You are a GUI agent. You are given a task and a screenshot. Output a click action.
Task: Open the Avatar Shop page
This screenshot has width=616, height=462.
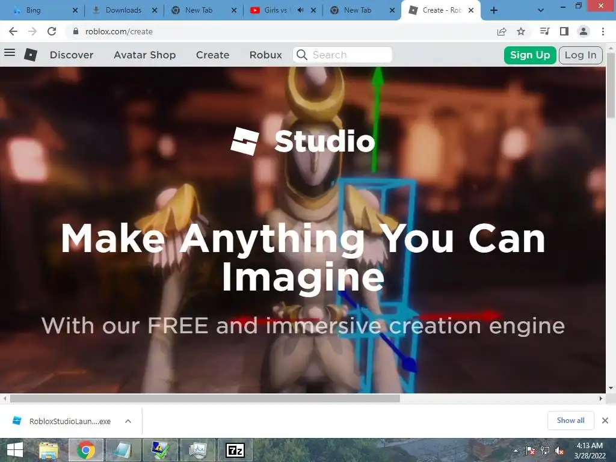(x=144, y=55)
